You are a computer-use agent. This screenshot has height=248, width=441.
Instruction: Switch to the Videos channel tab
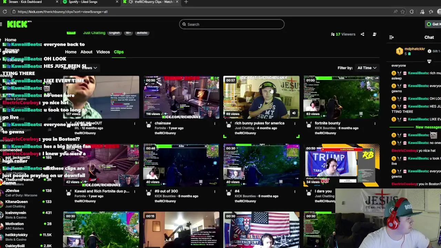pos(103,52)
